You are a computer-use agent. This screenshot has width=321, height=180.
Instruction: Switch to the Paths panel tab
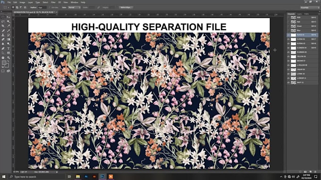click(x=306, y=14)
